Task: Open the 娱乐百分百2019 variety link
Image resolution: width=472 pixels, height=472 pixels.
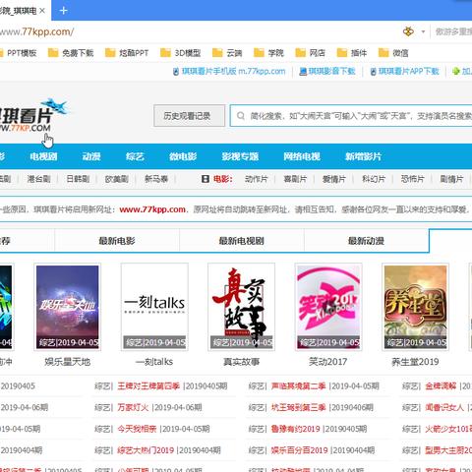Action: (x=299, y=450)
